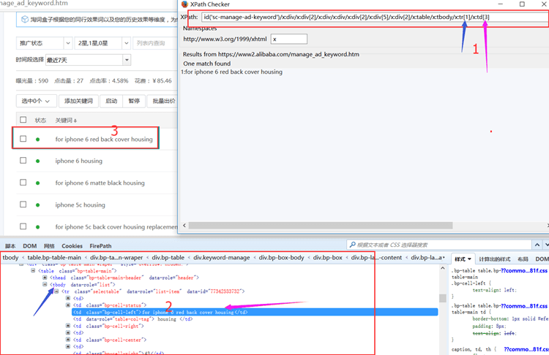Click keyword text iphone 5c housing
This screenshot has width=549, height=355.
80,205
